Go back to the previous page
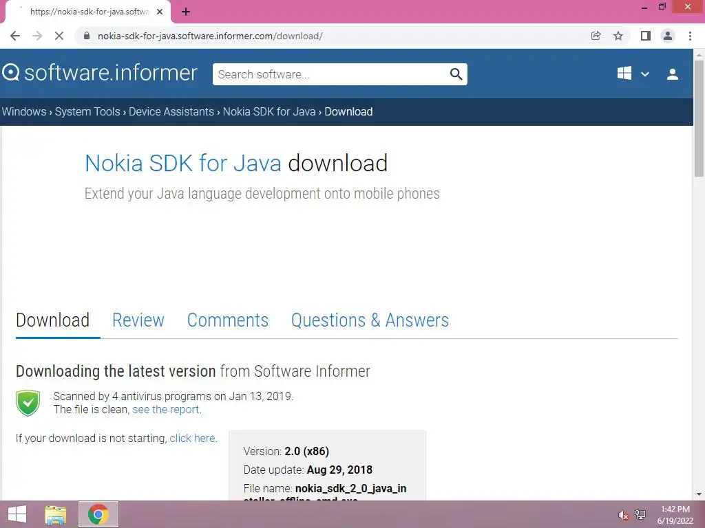The width and height of the screenshot is (705, 528). (15, 36)
